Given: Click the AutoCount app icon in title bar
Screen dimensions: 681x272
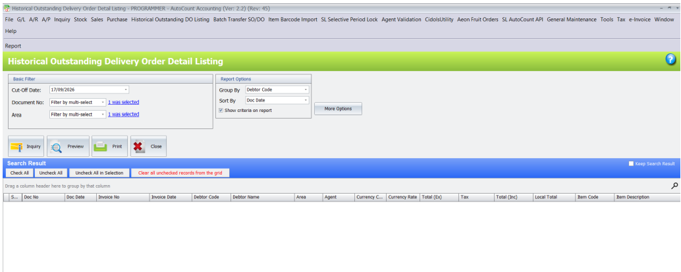Looking at the screenshot, I should click(7, 9).
